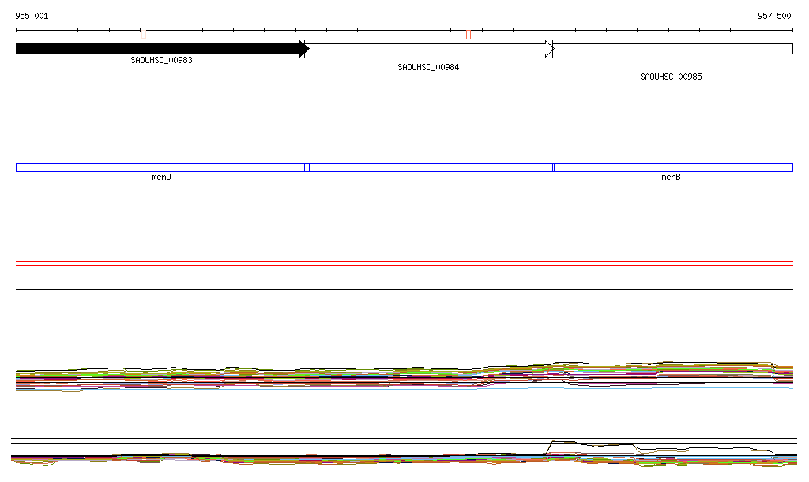Click the unlabeled middle feature bar
The image size is (809, 482).
(431, 167)
